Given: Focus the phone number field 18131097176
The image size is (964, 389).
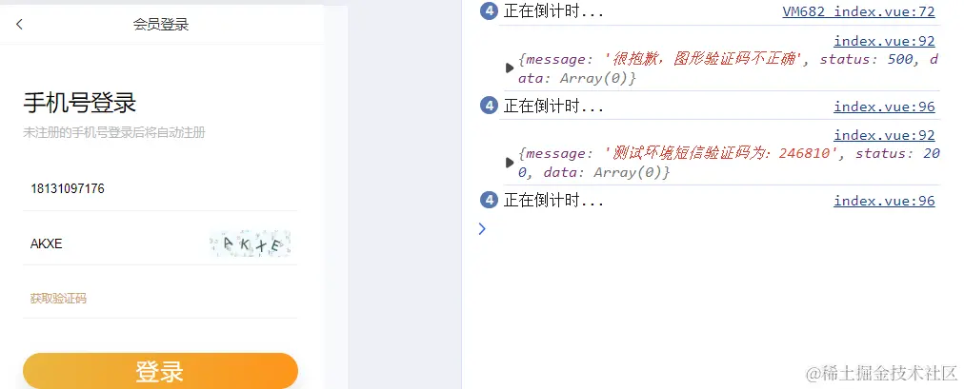Looking at the screenshot, I should tap(160, 189).
